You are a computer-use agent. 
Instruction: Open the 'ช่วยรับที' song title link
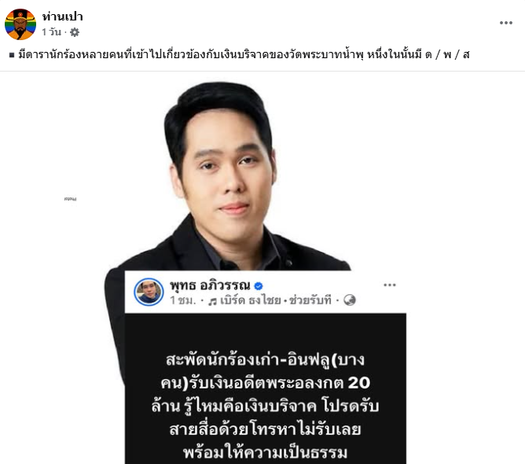tap(310, 300)
